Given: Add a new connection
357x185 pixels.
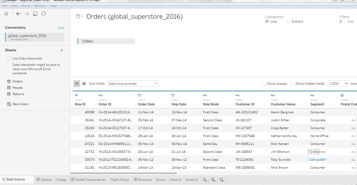Looking at the screenshot, I should pos(61,28).
